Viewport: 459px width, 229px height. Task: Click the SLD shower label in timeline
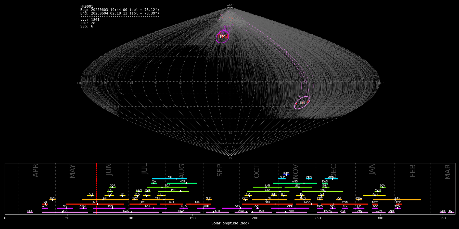[283, 178]
